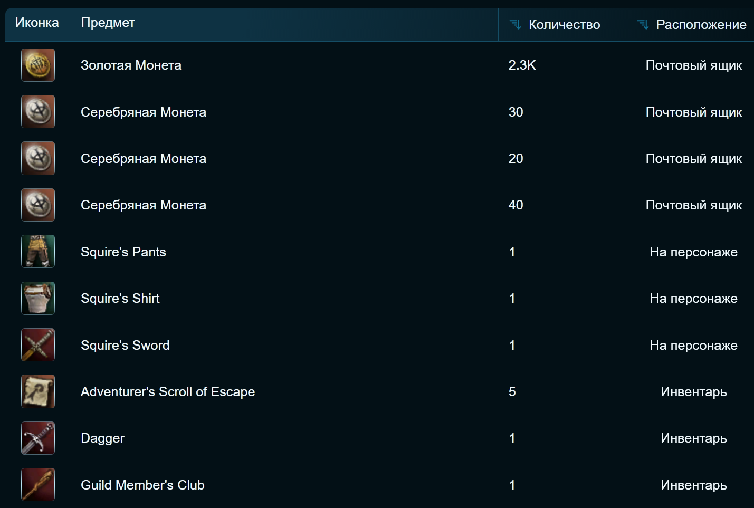Click the sort arrow beside Количество
Image resolution: width=754 pixels, height=508 pixels.
[x=515, y=25]
